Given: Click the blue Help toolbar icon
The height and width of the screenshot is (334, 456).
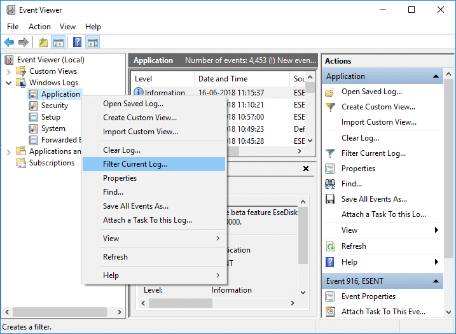Looking at the screenshot, I should pyautogui.click(x=77, y=42).
